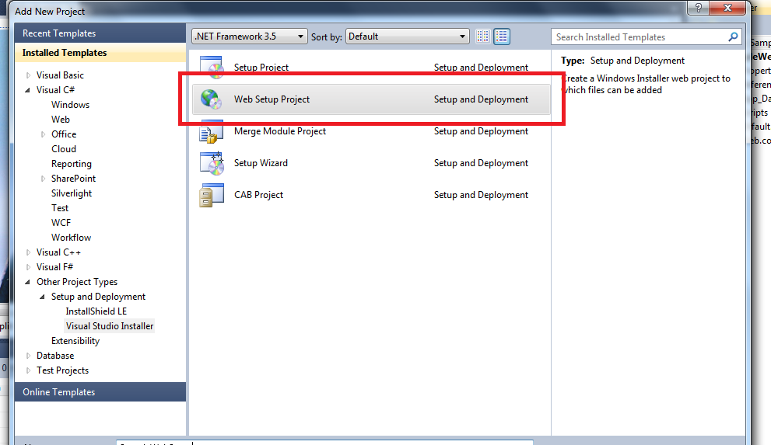Select Windows under Visual C#
Viewport: 771px width, 445px height.
70,105
